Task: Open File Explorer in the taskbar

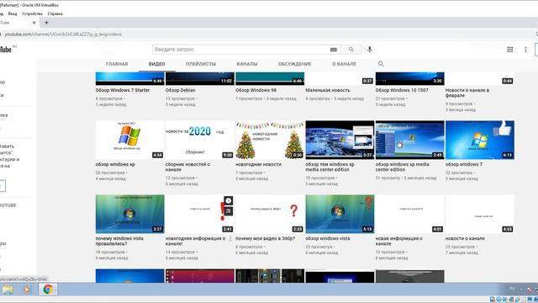Action: [8, 290]
